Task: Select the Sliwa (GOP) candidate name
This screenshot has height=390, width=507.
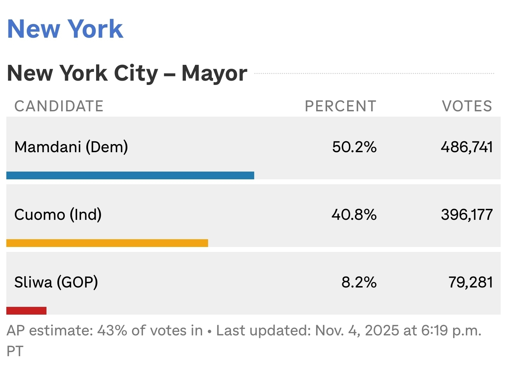Action: [x=56, y=282]
